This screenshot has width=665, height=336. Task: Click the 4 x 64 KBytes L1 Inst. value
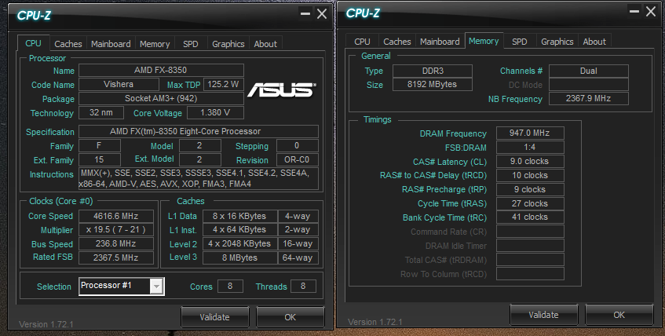tap(239, 230)
